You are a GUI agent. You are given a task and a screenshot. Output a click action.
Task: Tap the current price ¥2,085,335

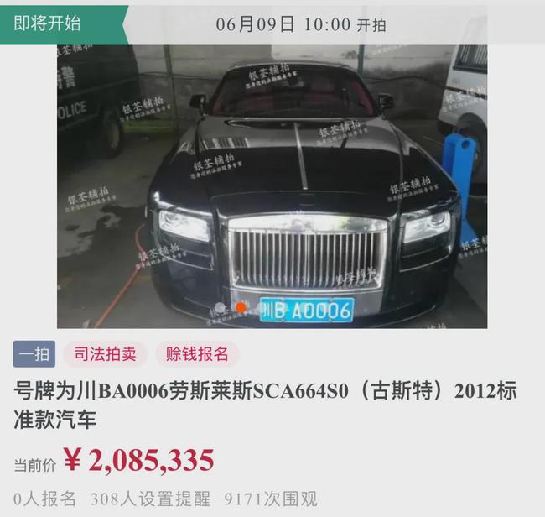[139, 460]
